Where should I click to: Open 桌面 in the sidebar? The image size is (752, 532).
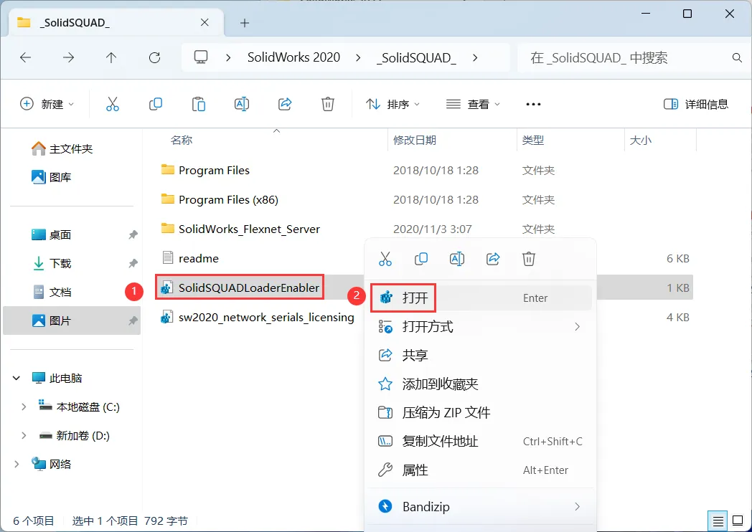[72, 235]
